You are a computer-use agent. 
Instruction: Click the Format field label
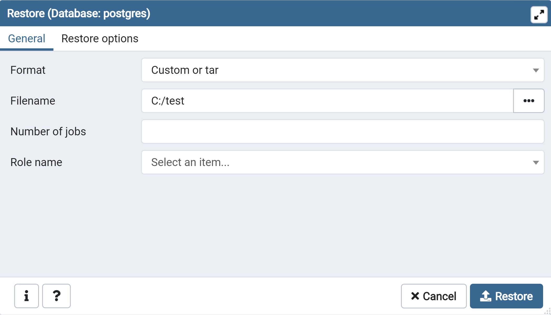(x=28, y=70)
